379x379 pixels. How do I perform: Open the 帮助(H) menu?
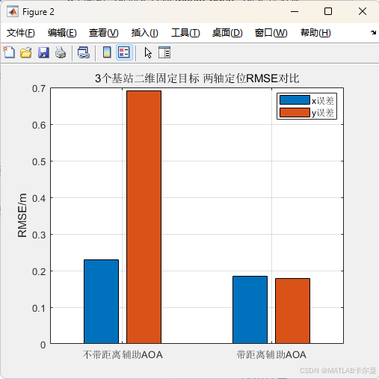click(x=315, y=33)
